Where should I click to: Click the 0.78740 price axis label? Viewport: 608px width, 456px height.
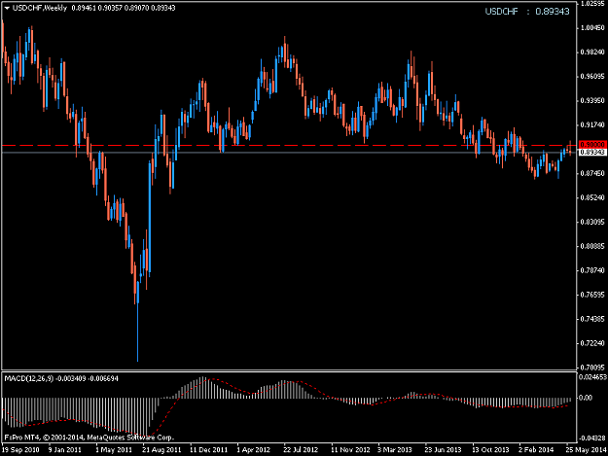click(x=592, y=270)
